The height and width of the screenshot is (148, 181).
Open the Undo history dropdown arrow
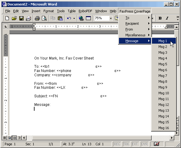[x=74, y=18]
